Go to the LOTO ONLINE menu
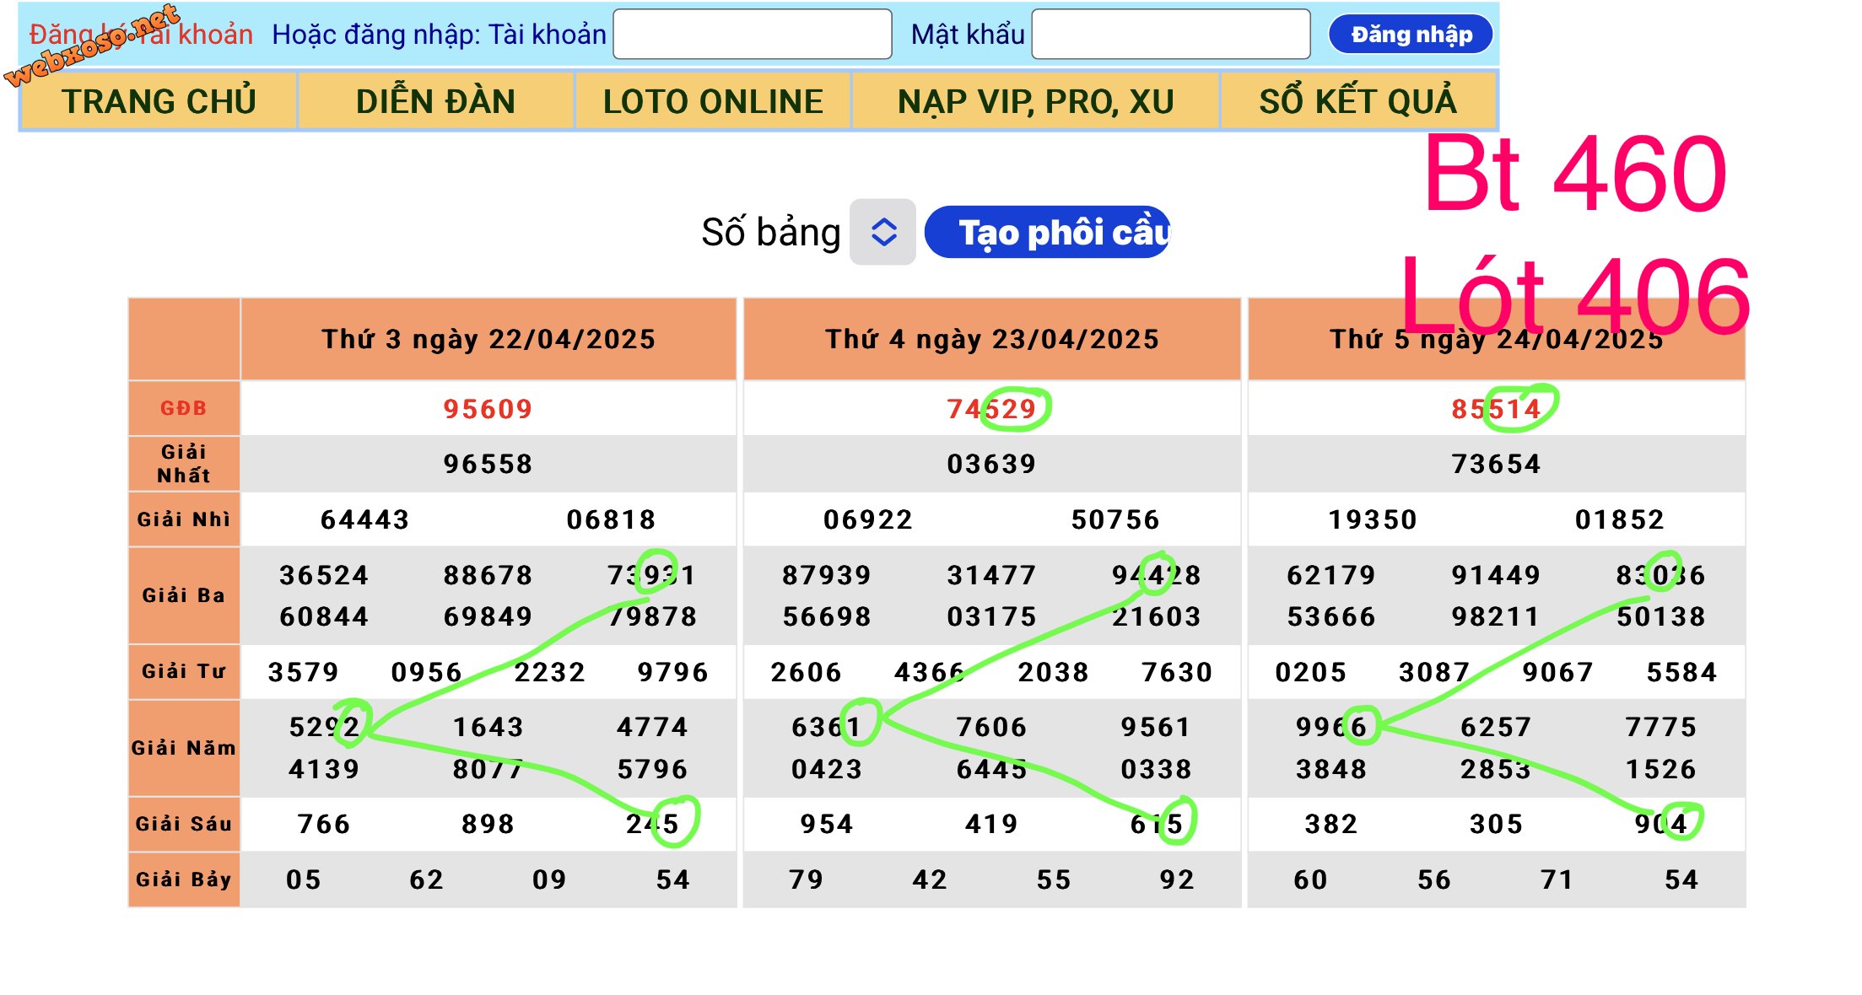Viewport: 1862px width, 995px height. pos(712,101)
